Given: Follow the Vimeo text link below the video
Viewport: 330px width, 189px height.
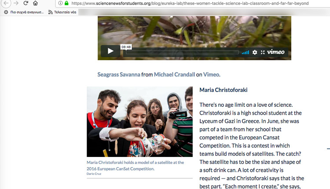Looking at the screenshot, I should tap(211, 74).
